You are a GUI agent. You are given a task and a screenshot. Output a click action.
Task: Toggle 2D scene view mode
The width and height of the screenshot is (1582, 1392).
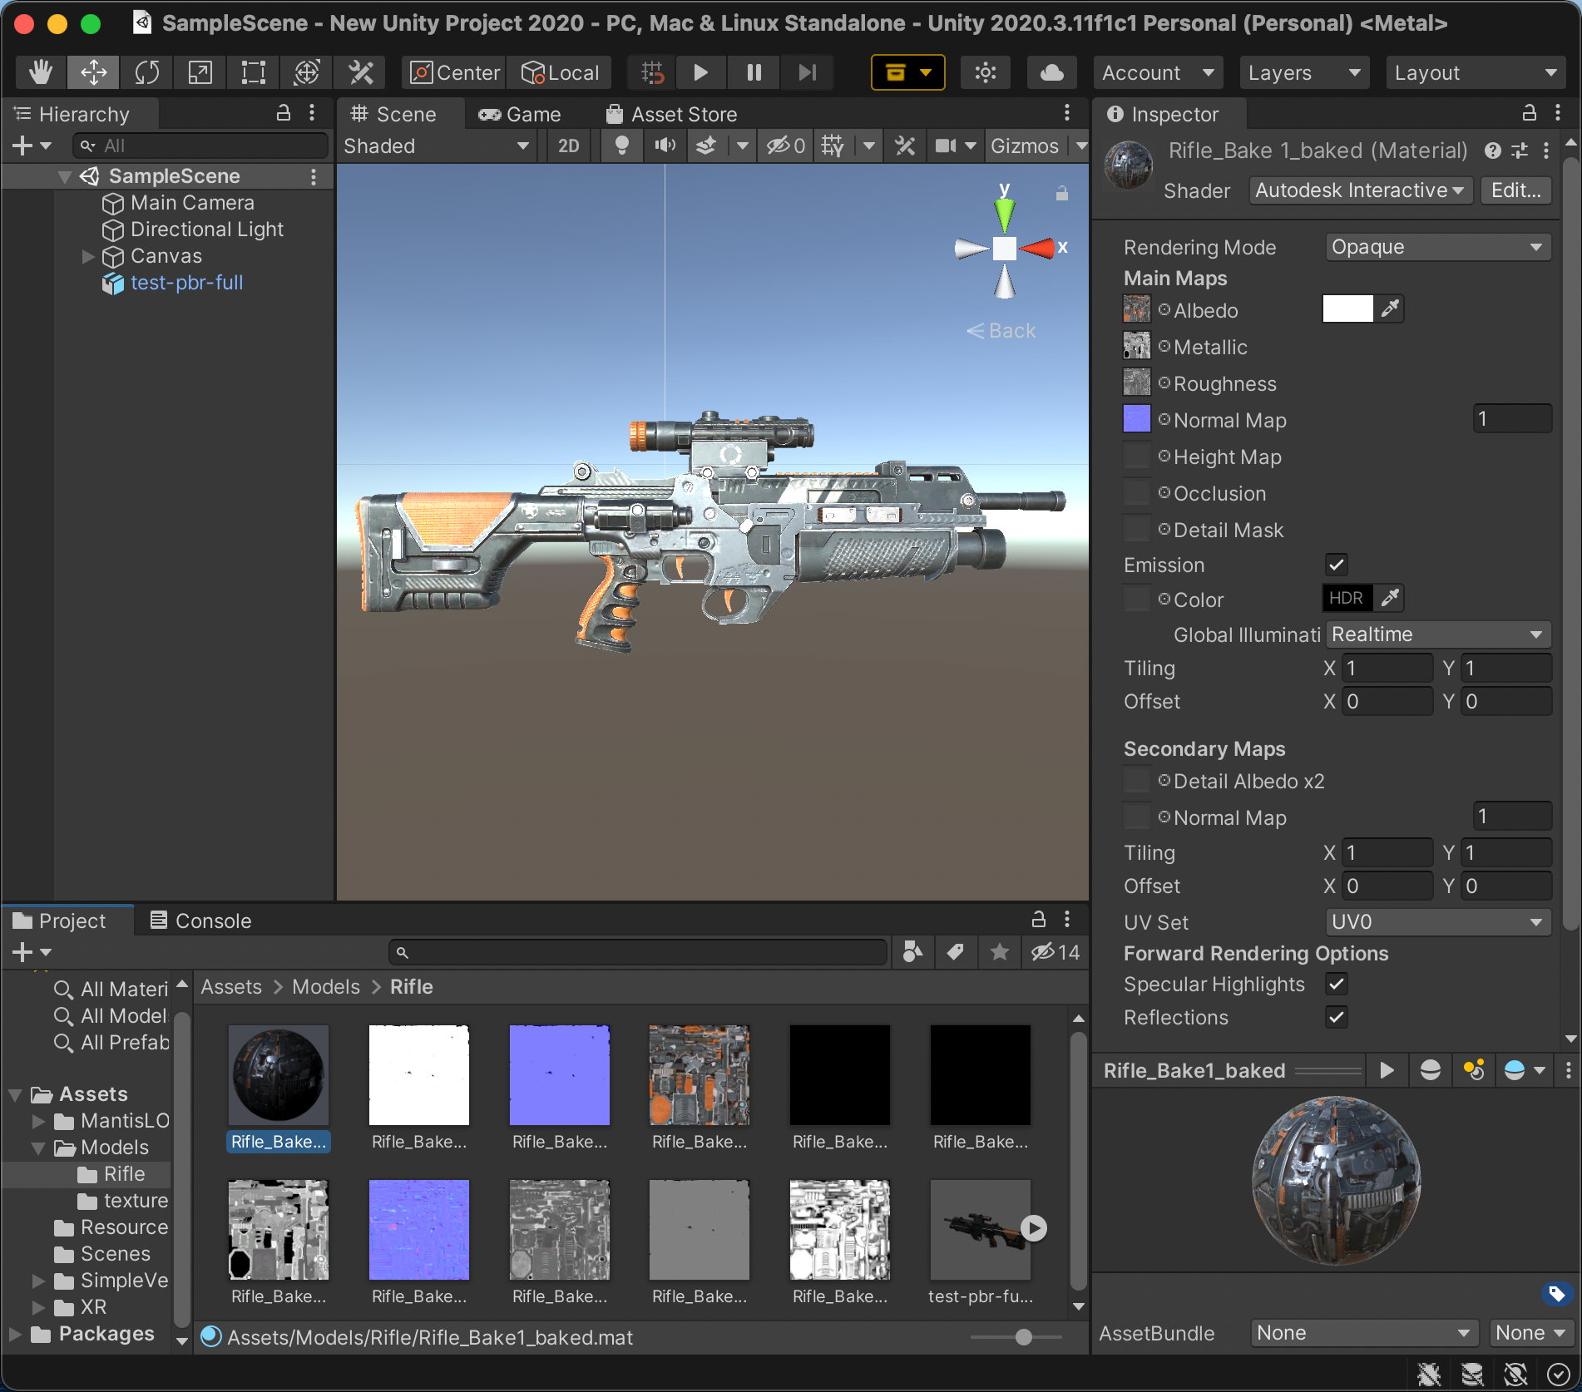[569, 146]
